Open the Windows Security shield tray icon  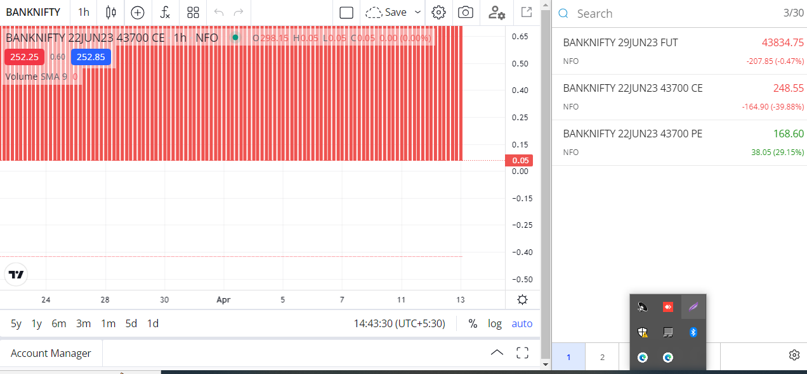(643, 332)
